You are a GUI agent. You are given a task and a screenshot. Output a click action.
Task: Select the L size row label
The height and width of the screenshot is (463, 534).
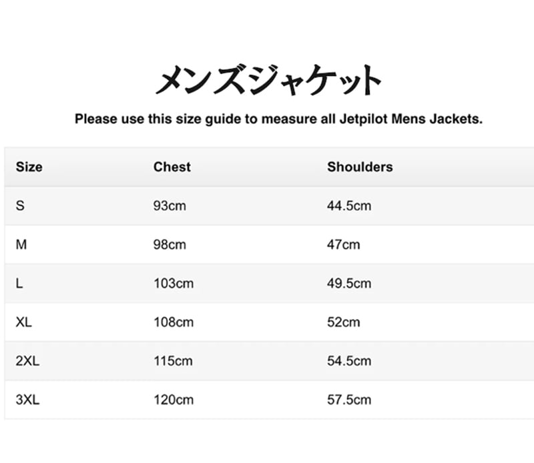[19, 284]
